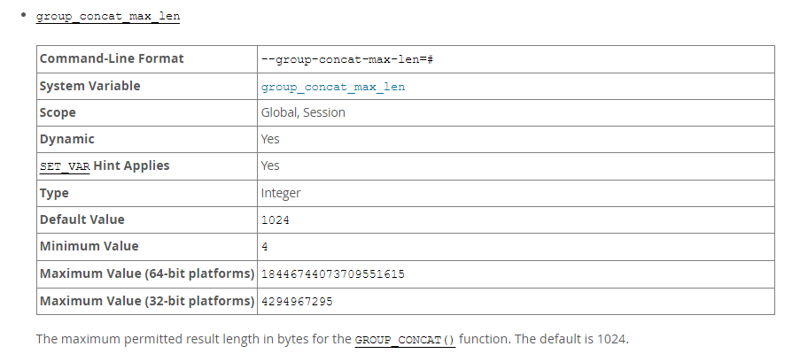
Task: Click the Integer type value
Action: 281,193
